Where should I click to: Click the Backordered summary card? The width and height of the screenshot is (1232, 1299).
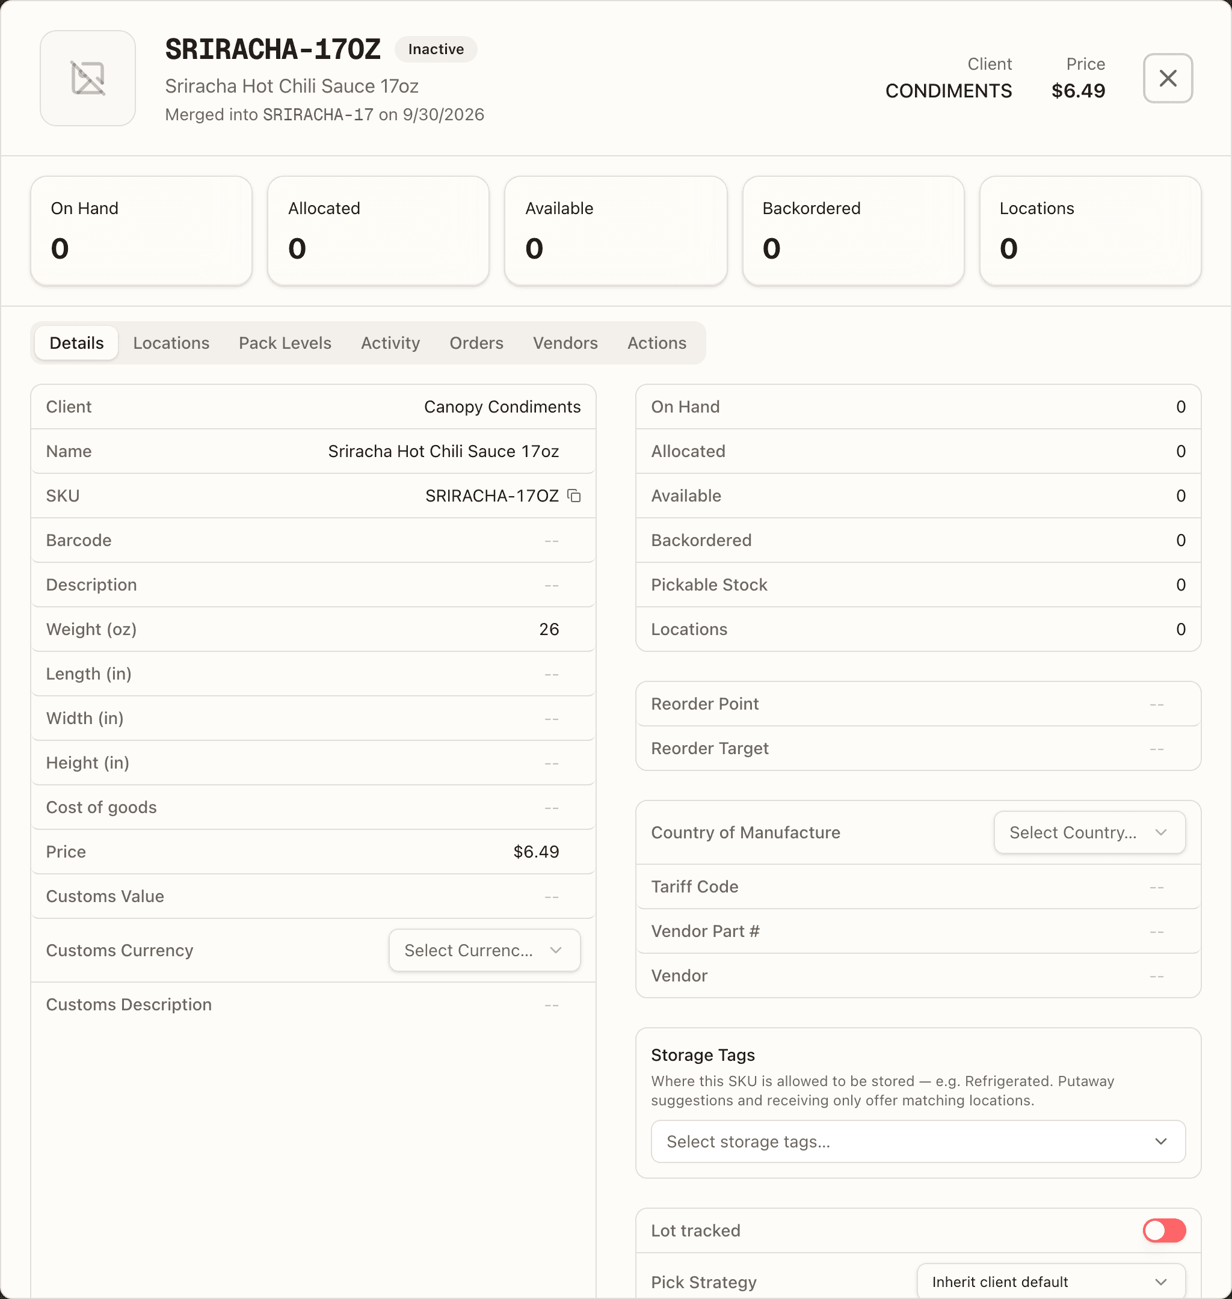(x=853, y=230)
